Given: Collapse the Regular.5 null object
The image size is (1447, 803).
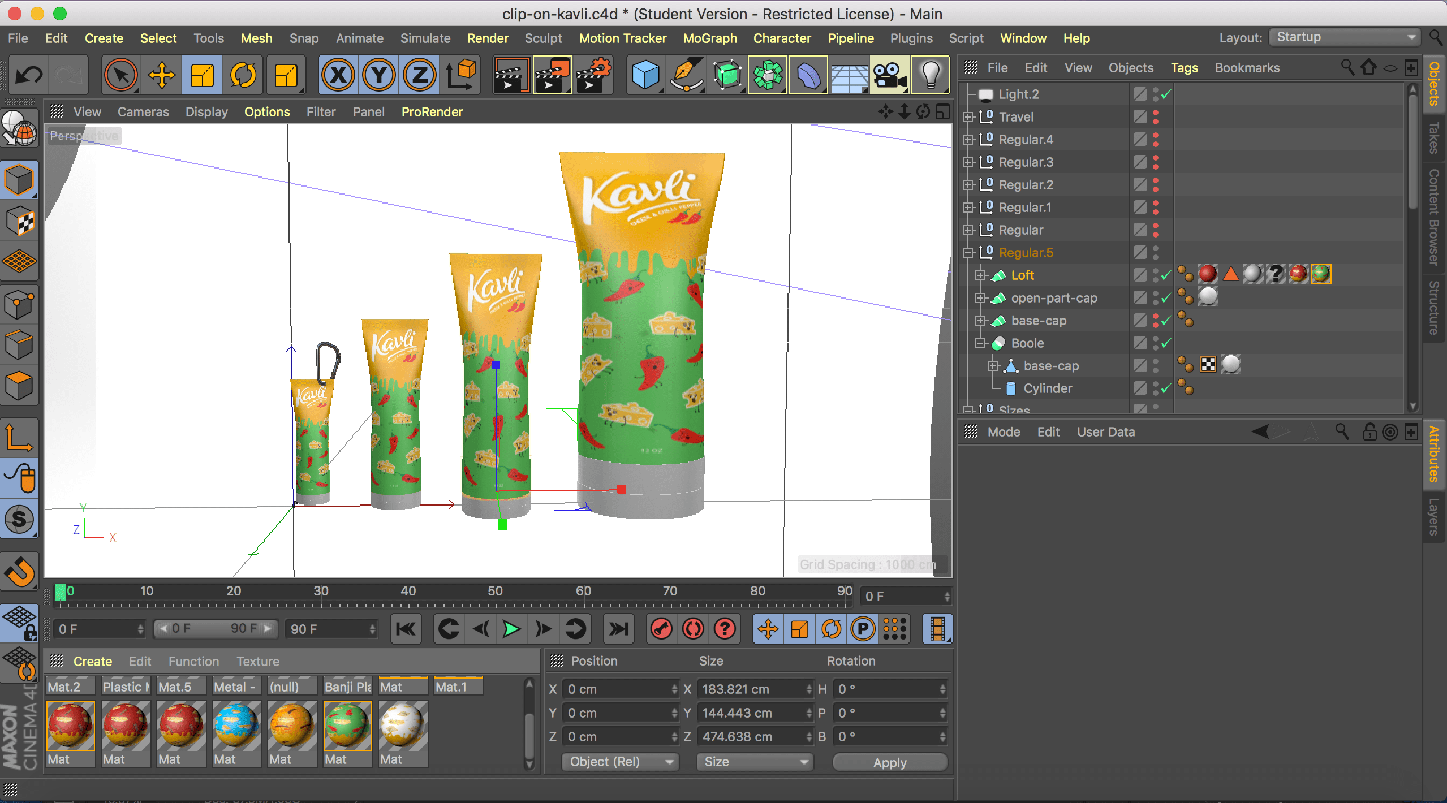Looking at the screenshot, I should tap(968, 253).
